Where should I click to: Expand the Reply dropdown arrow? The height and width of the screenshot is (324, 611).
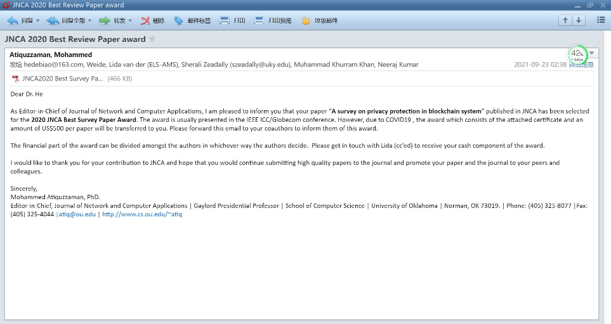tap(37, 20)
